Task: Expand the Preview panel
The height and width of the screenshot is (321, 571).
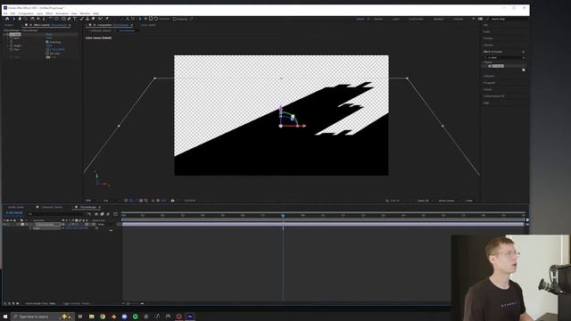Action: [488, 38]
